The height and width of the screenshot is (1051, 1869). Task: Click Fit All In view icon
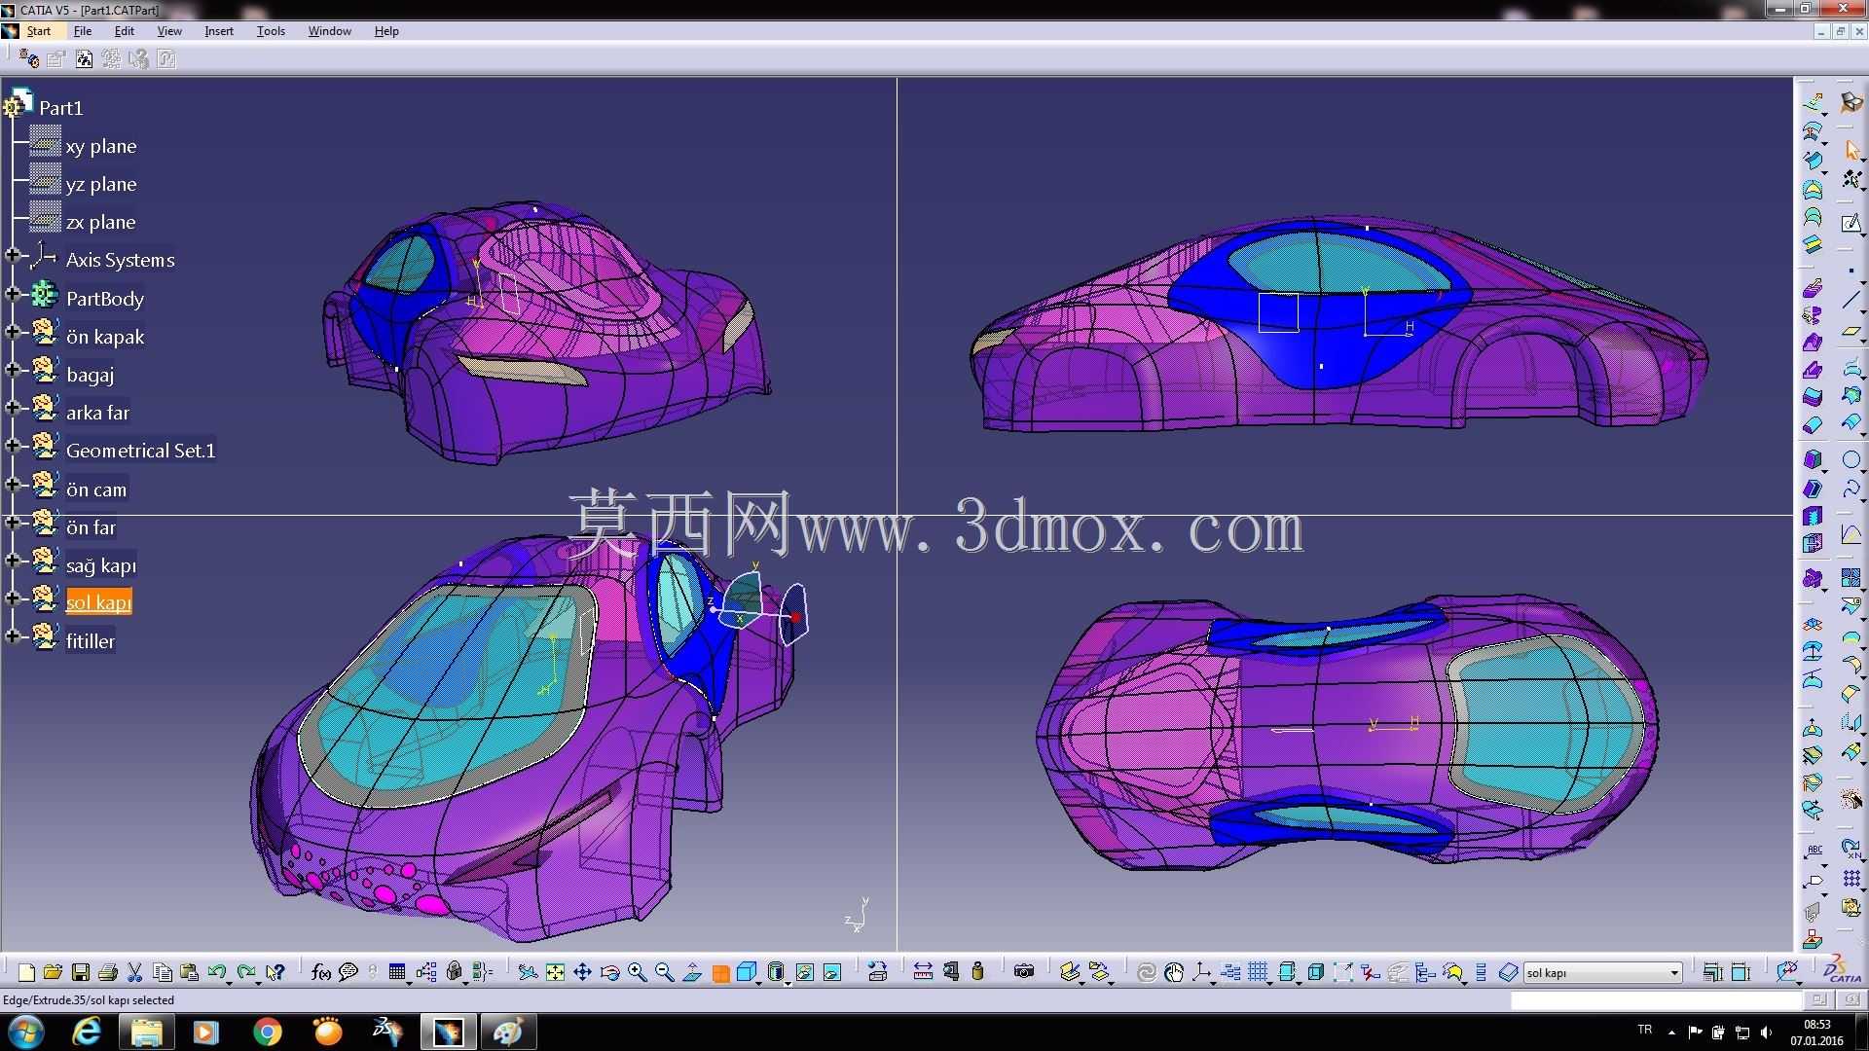pyautogui.click(x=555, y=971)
